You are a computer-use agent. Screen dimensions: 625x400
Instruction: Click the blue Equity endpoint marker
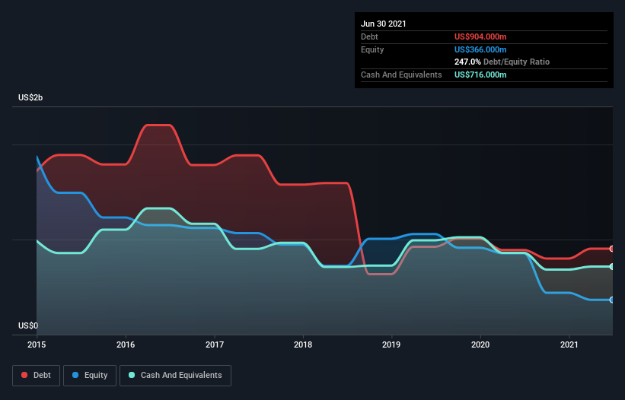612,300
